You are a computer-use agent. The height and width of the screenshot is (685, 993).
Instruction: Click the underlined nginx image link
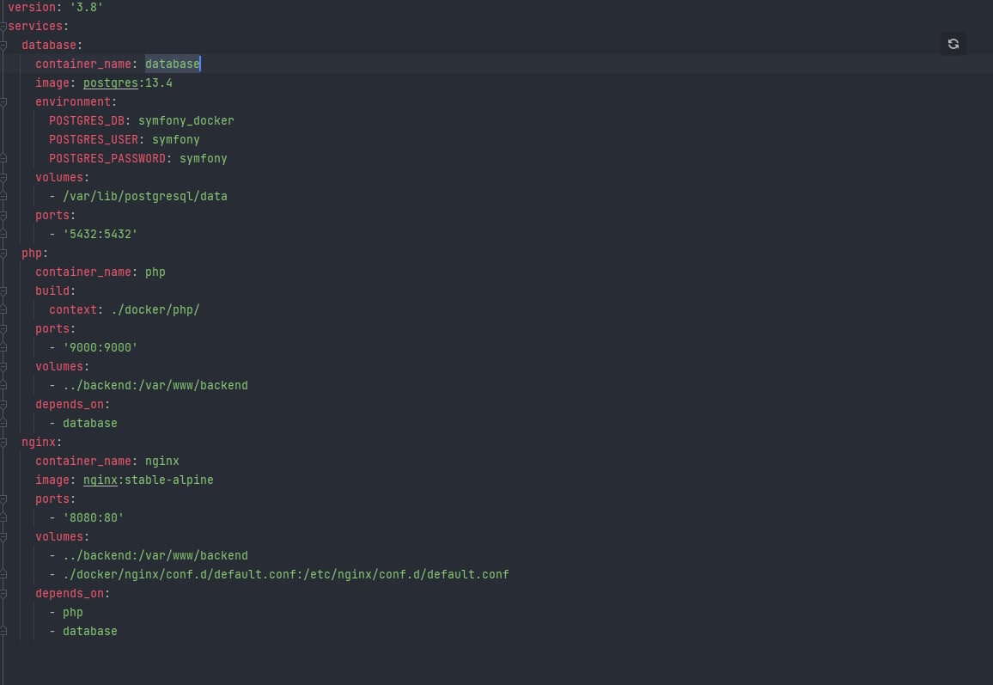[x=100, y=480]
